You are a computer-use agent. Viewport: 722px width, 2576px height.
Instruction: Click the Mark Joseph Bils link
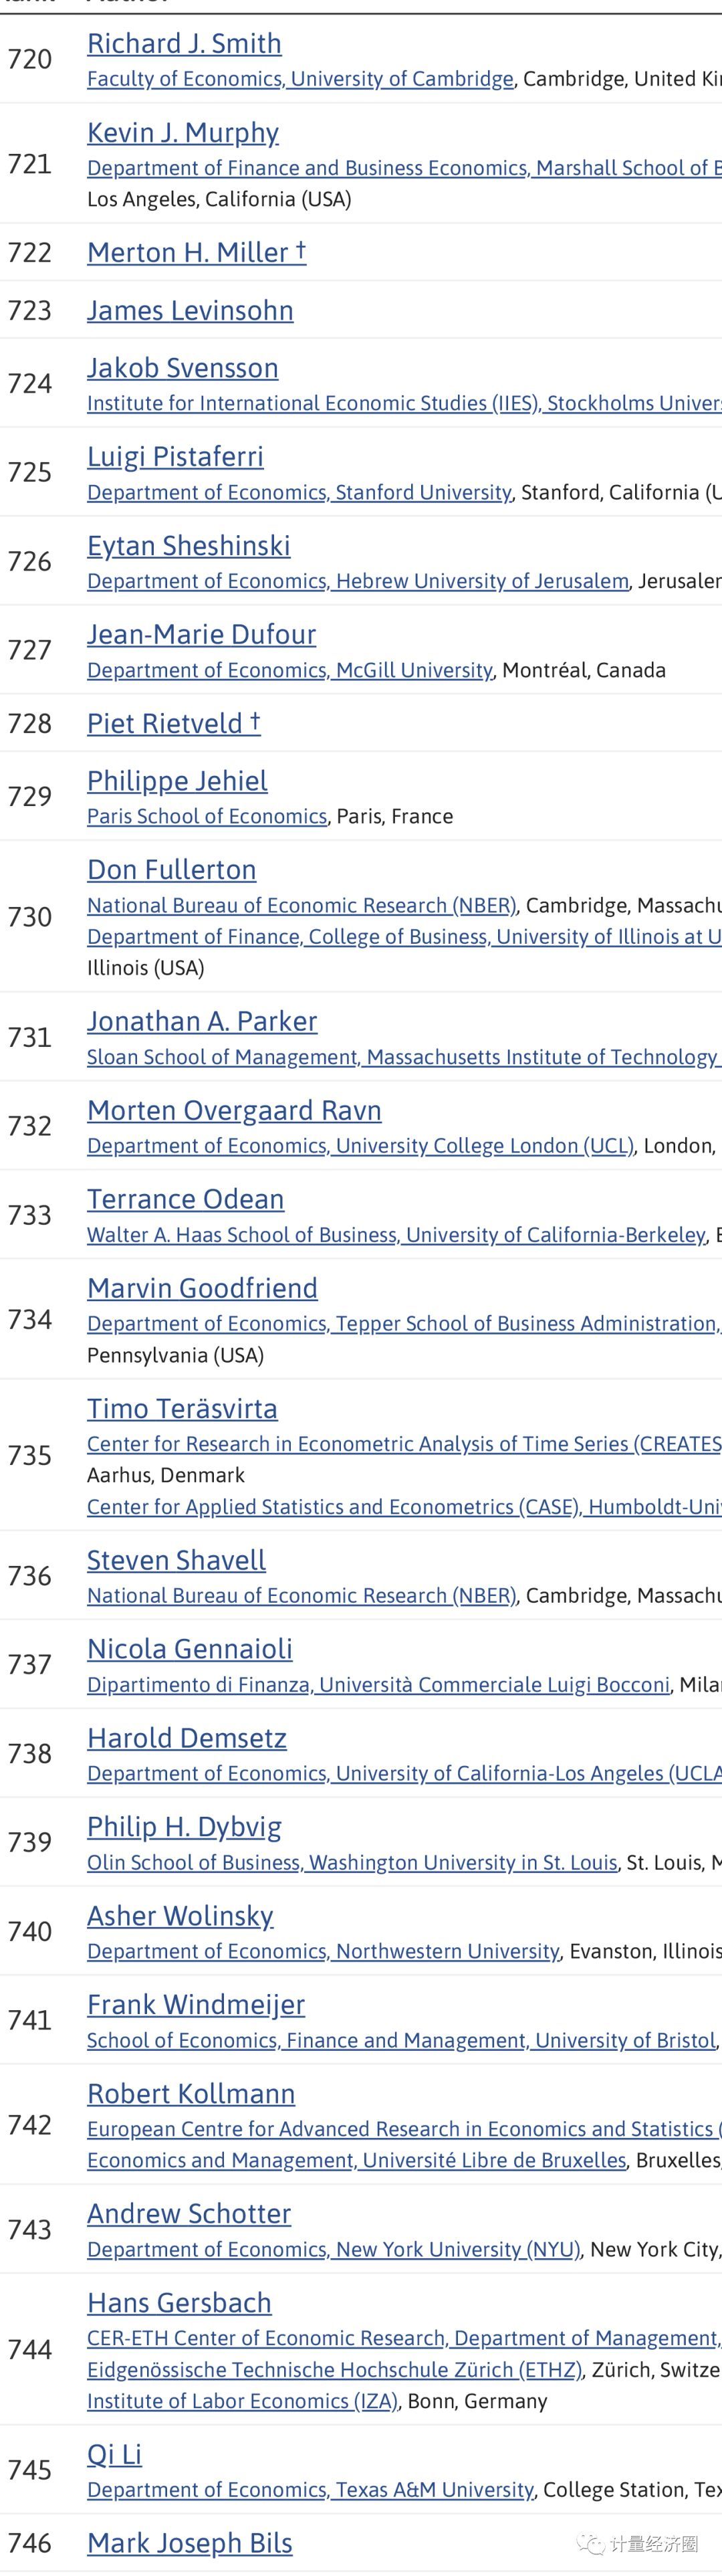pos(190,2543)
